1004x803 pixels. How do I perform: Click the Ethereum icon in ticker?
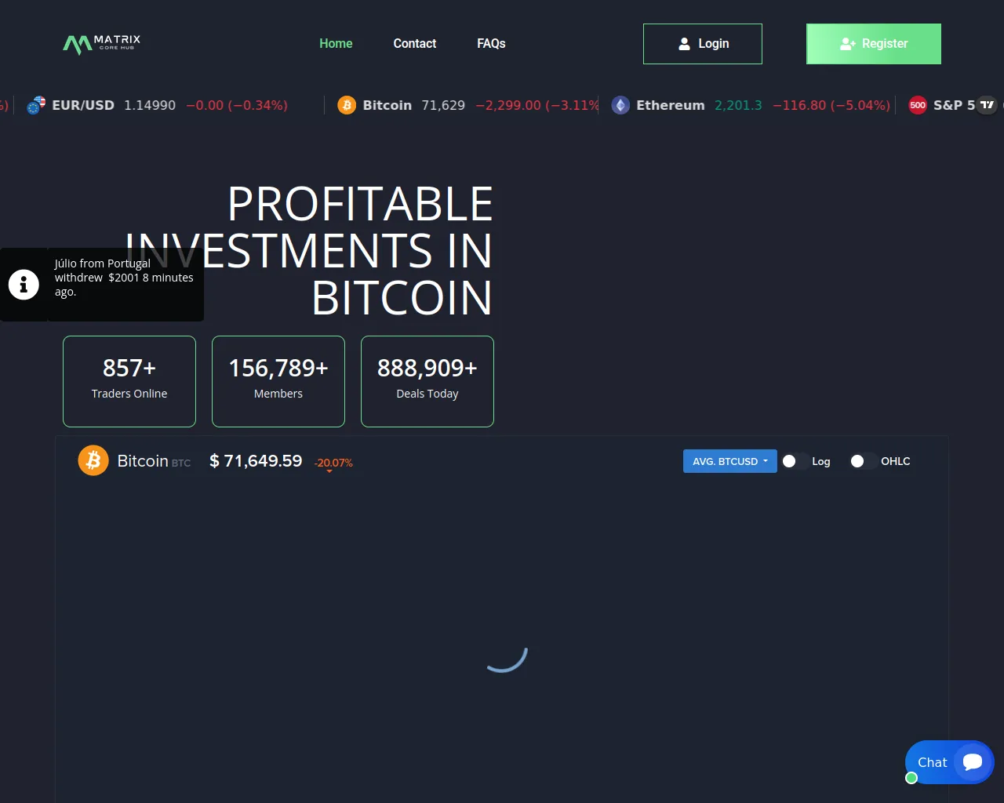tap(620, 105)
